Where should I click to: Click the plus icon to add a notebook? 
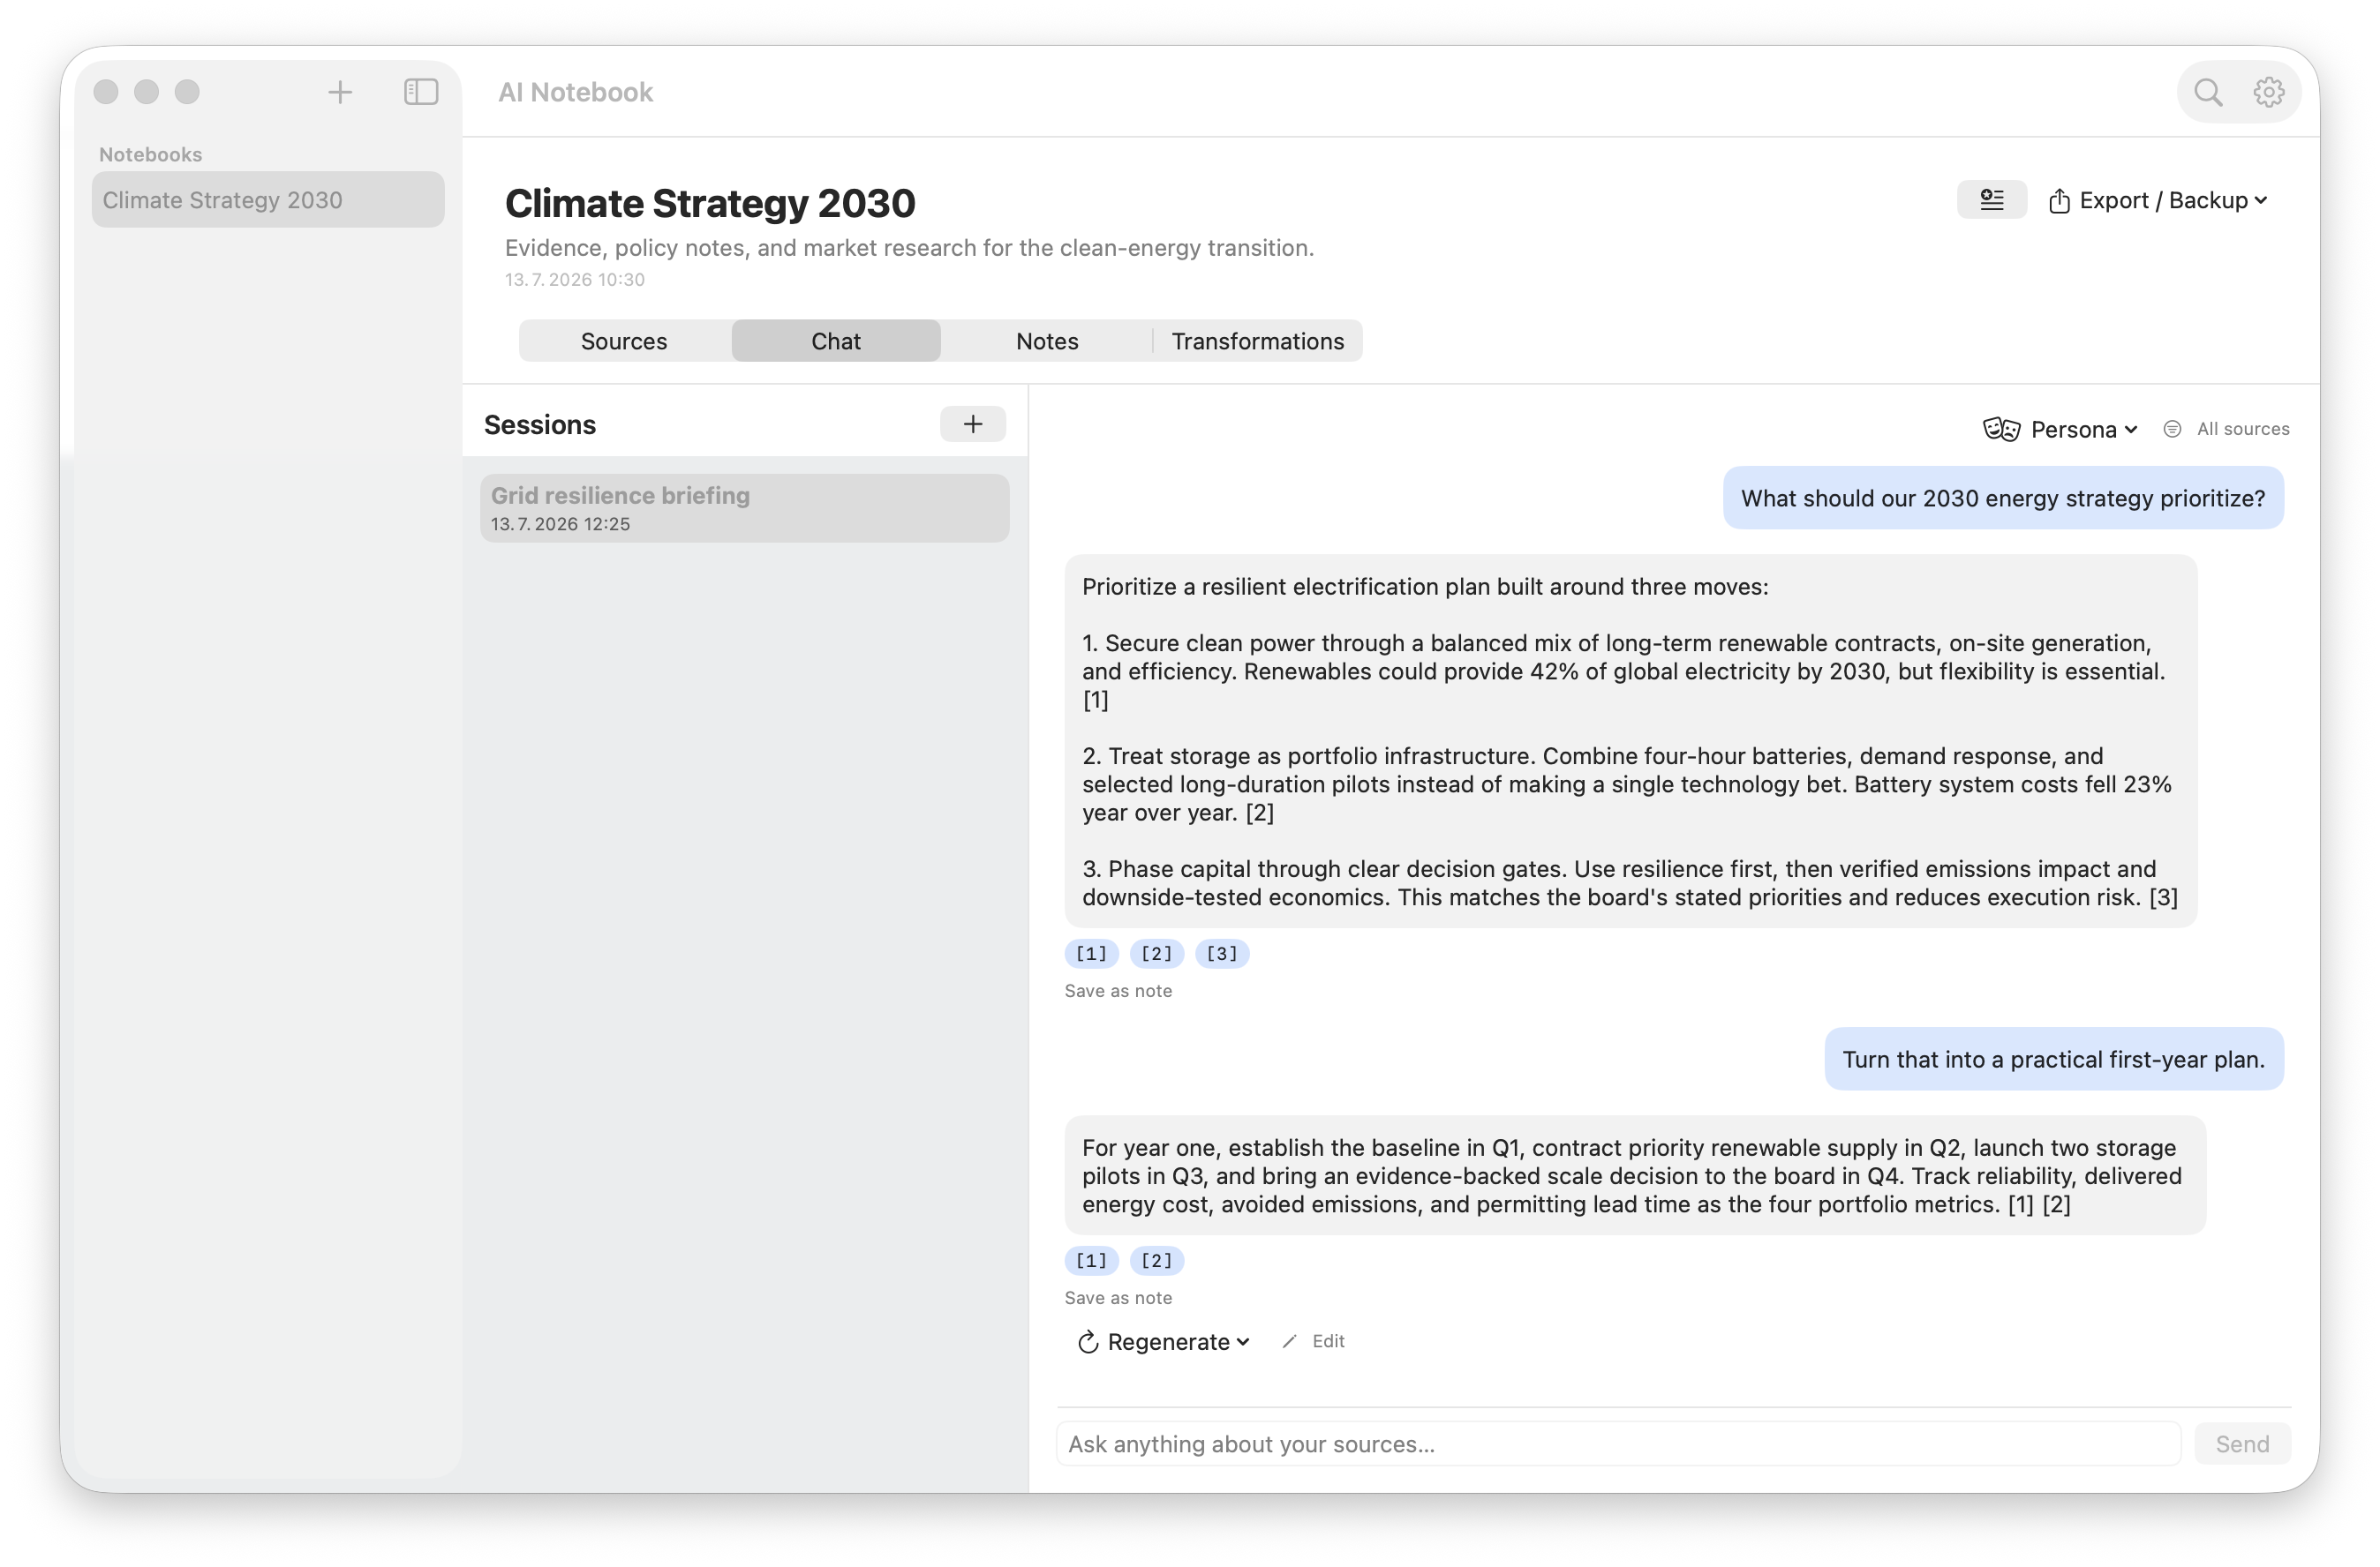[x=340, y=92]
